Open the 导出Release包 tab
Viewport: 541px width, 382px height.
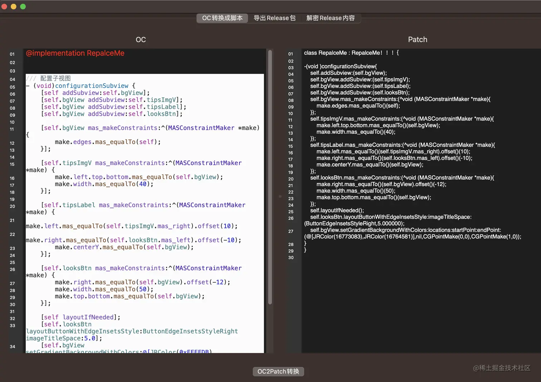tap(274, 18)
